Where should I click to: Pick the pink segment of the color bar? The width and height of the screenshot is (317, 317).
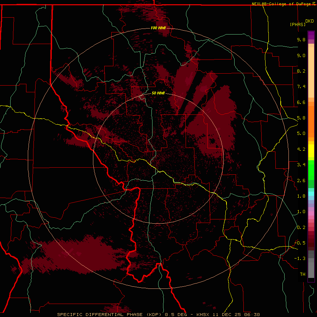(311, 213)
